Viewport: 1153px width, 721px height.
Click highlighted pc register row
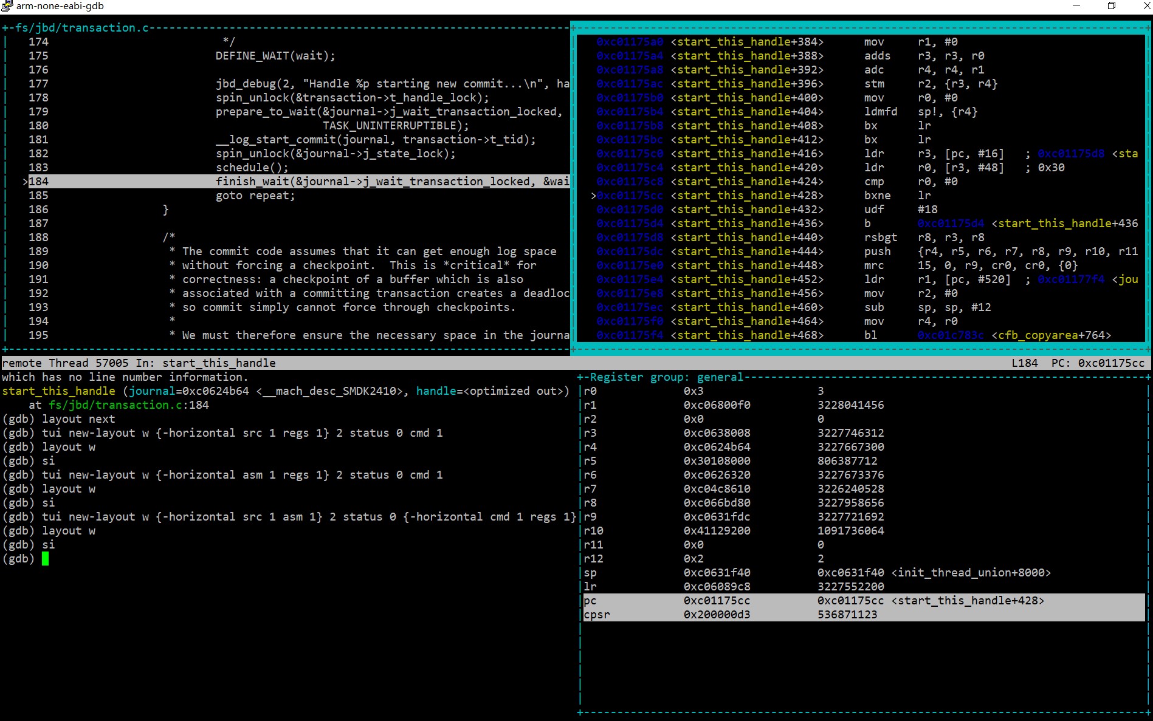(864, 601)
